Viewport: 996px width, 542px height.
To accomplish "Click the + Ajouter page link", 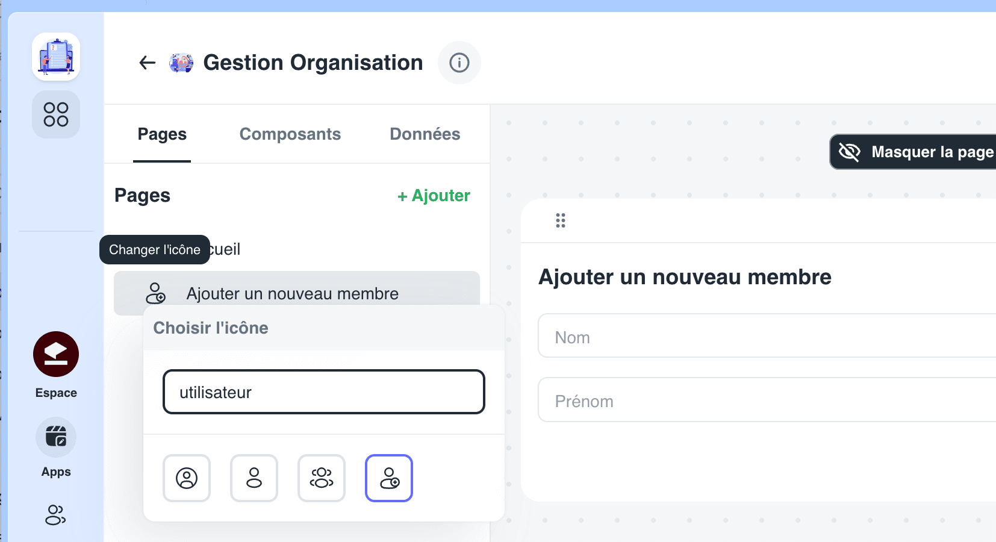I will 434,196.
